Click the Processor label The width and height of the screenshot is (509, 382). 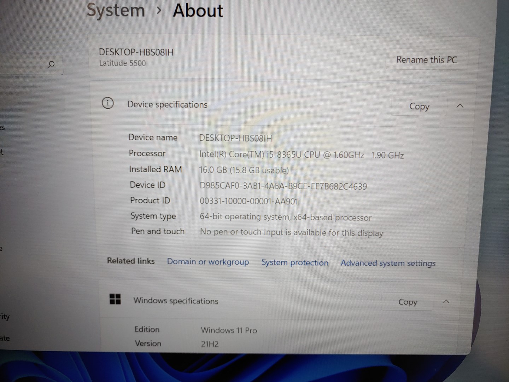(147, 153)
